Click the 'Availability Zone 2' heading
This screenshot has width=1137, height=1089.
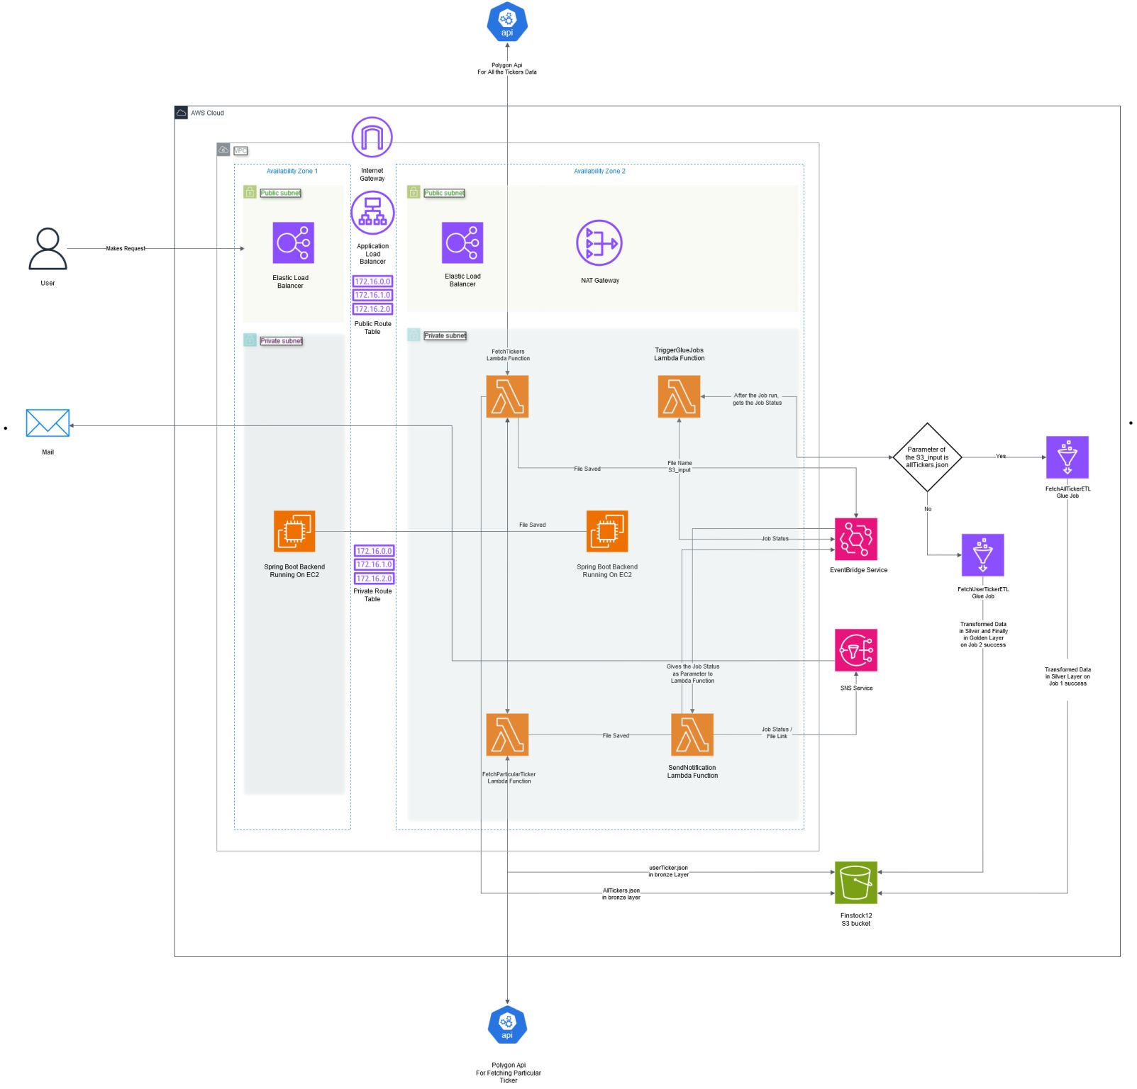click(x=600, y=172)
